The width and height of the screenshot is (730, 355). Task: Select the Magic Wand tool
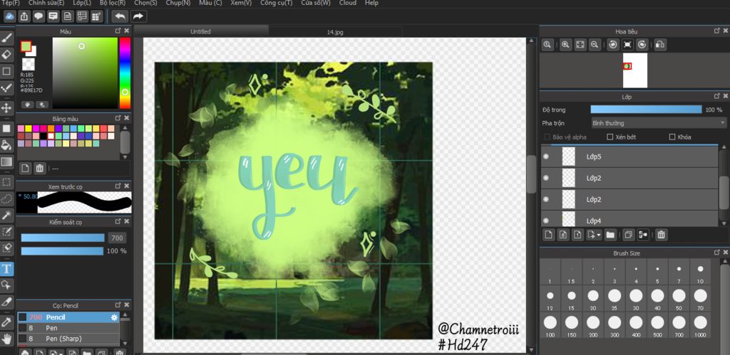[6, 215]
